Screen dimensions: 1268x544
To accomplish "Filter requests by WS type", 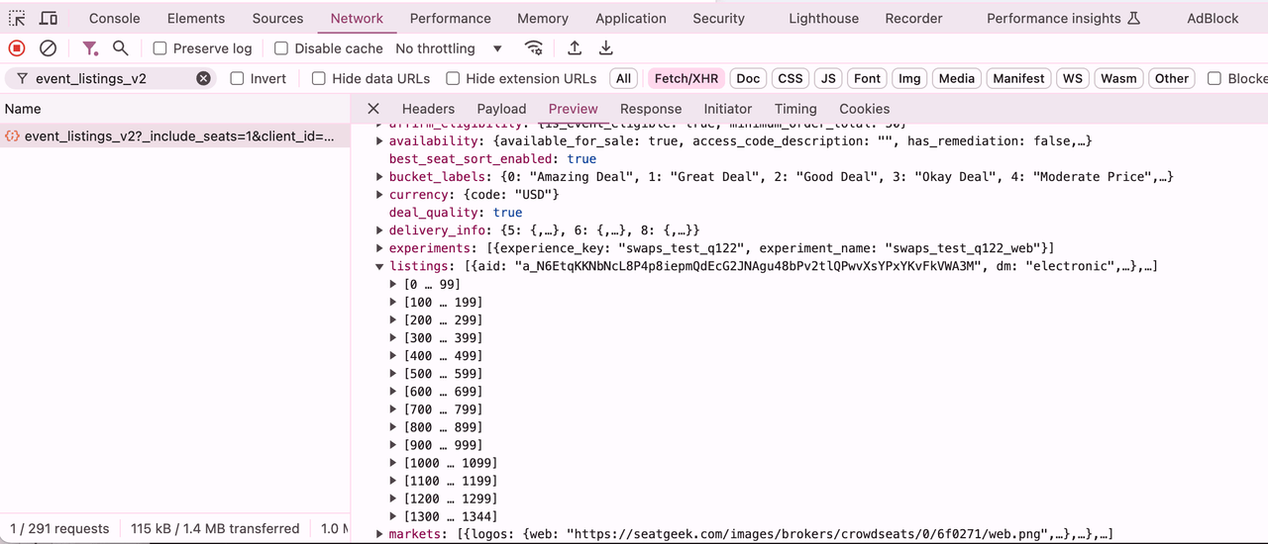I will pyautogui.click(x=1073, y=78).
